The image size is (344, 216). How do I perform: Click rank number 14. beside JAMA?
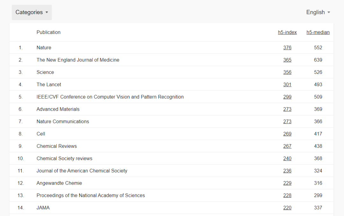[21, 208]
